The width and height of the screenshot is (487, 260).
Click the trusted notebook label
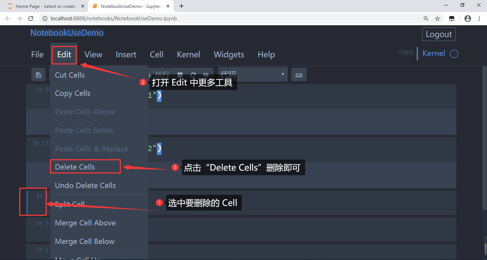(406, 53)
